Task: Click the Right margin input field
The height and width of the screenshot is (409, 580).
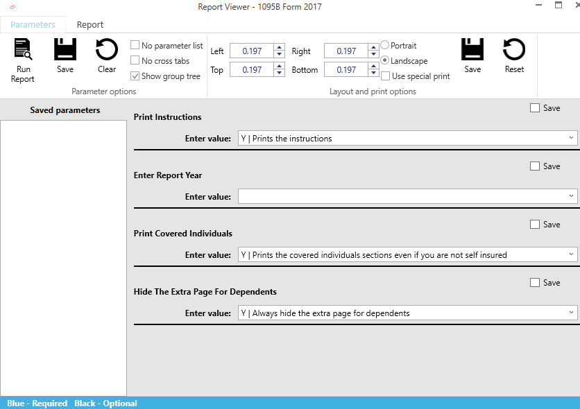Action: (x=346, y=51)
